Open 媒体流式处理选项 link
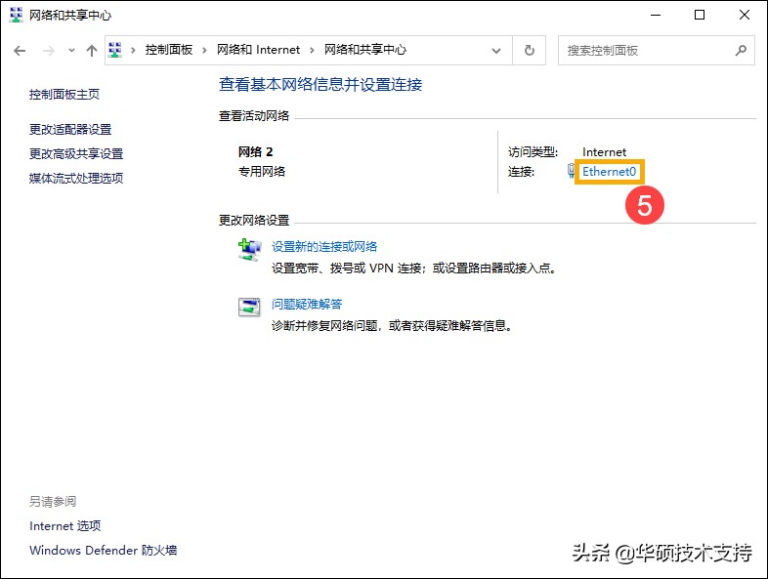768x579 pixels. point(76,178)
